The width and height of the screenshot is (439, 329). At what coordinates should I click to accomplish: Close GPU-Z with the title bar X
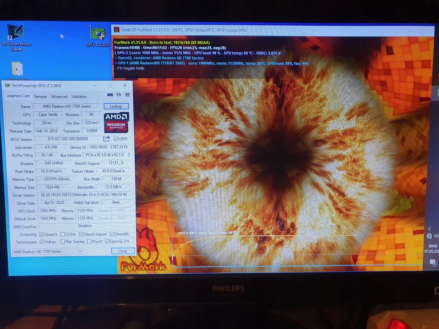pos(125,85)
